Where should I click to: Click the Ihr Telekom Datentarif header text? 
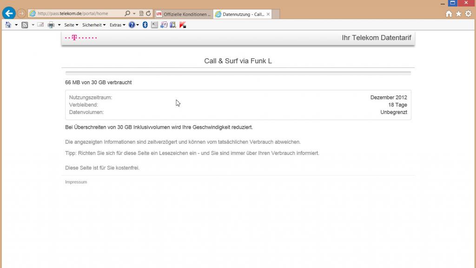click(377, 38)
